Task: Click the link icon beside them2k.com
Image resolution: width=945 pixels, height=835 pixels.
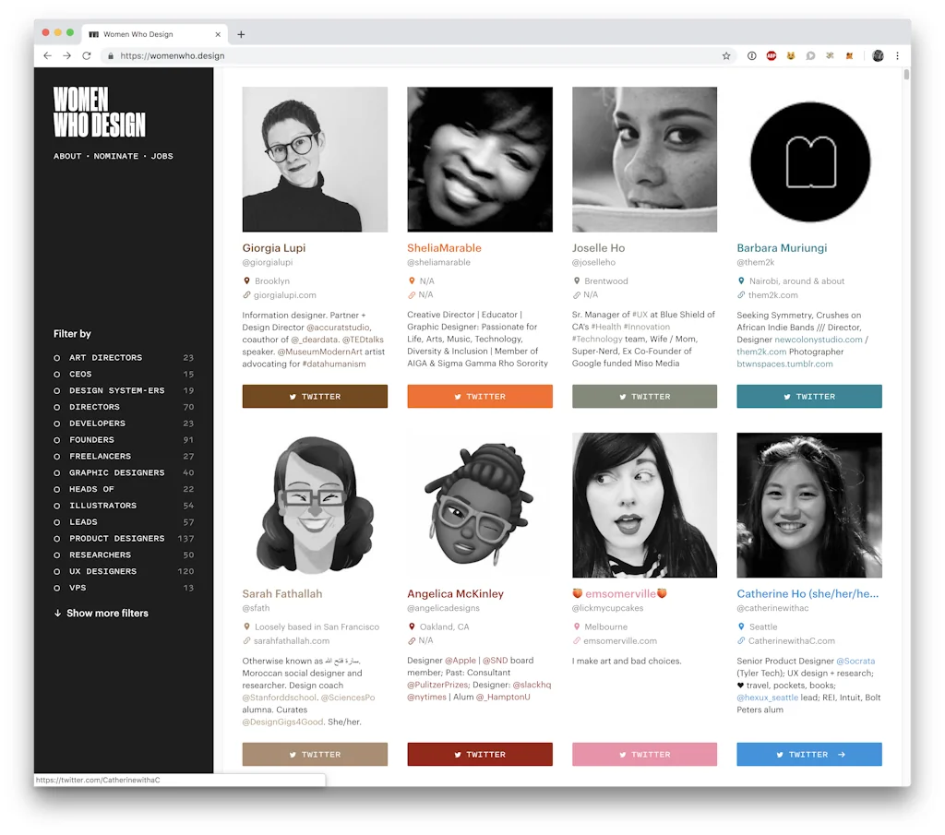Action: [740, 296]
